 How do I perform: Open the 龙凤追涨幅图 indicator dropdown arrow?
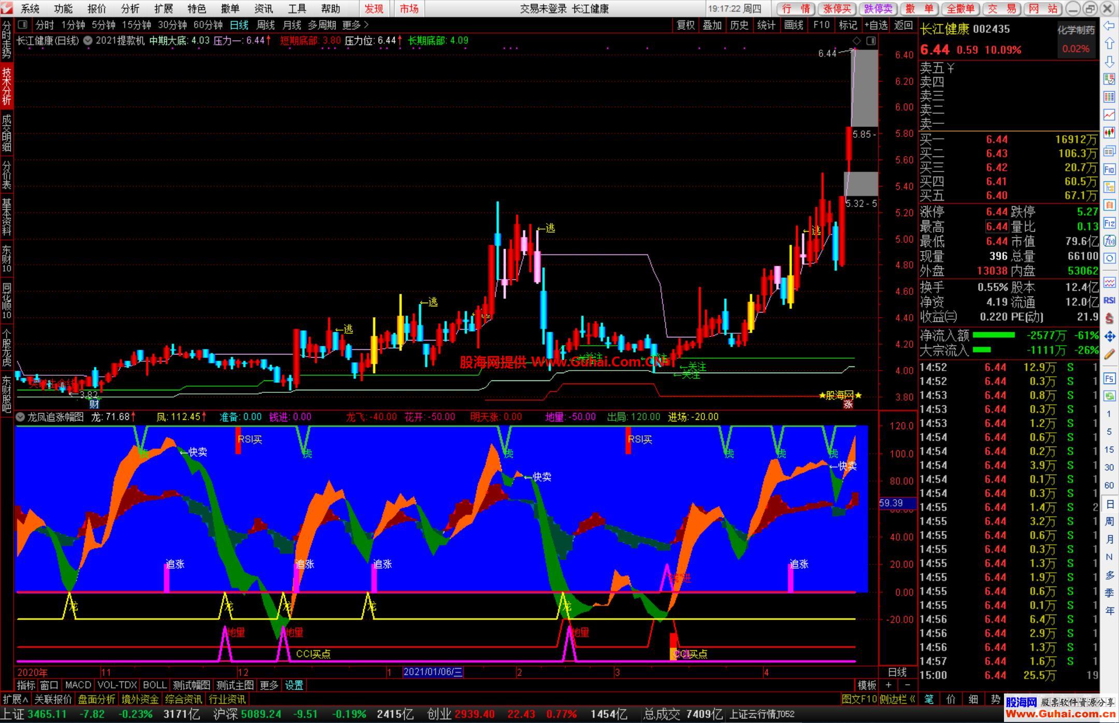20,417
